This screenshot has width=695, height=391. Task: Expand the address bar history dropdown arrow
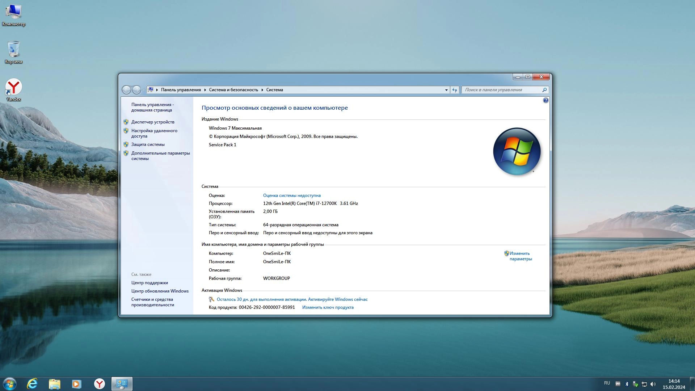[x=446, y=90]
